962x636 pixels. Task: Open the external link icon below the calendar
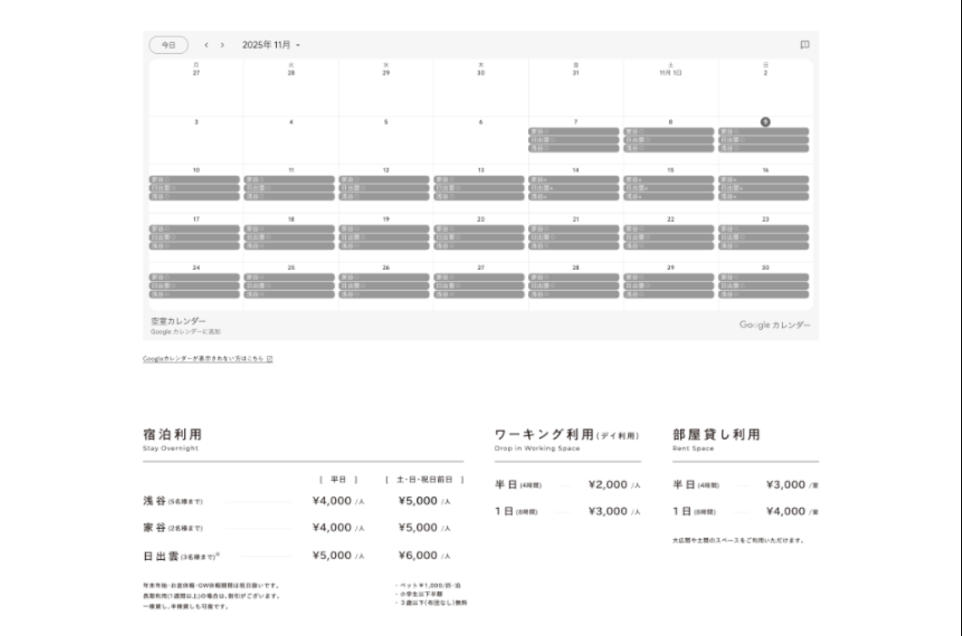click(270, 358)
